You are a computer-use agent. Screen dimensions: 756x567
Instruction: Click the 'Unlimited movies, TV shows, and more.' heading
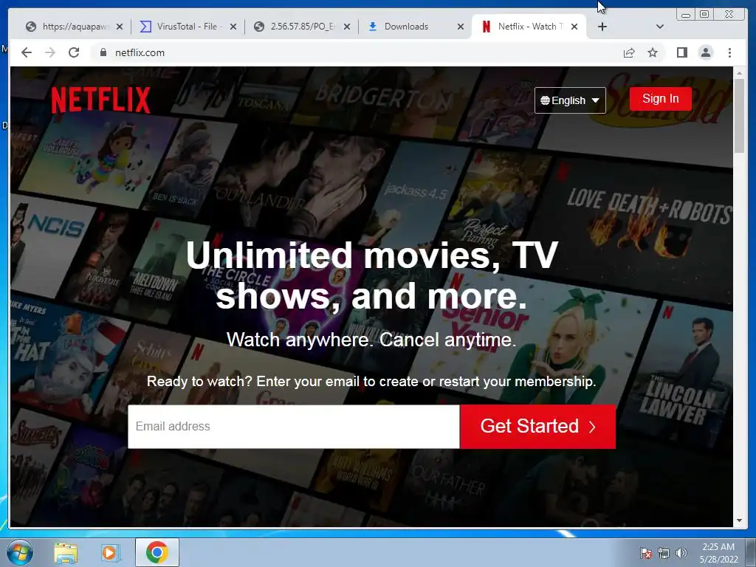(371, 275)
